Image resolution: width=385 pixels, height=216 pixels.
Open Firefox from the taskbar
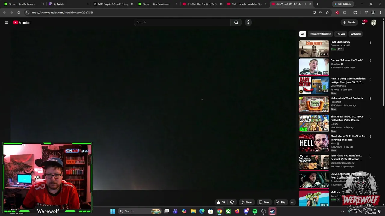[x=237, y=211]
